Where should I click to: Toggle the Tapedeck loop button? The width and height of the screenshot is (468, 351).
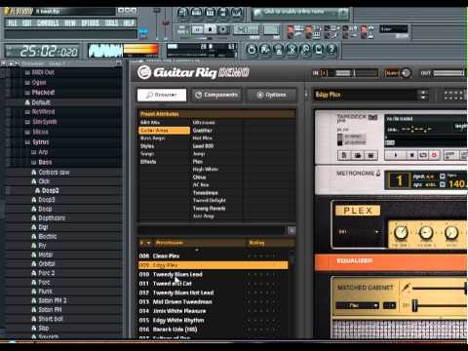423,155
